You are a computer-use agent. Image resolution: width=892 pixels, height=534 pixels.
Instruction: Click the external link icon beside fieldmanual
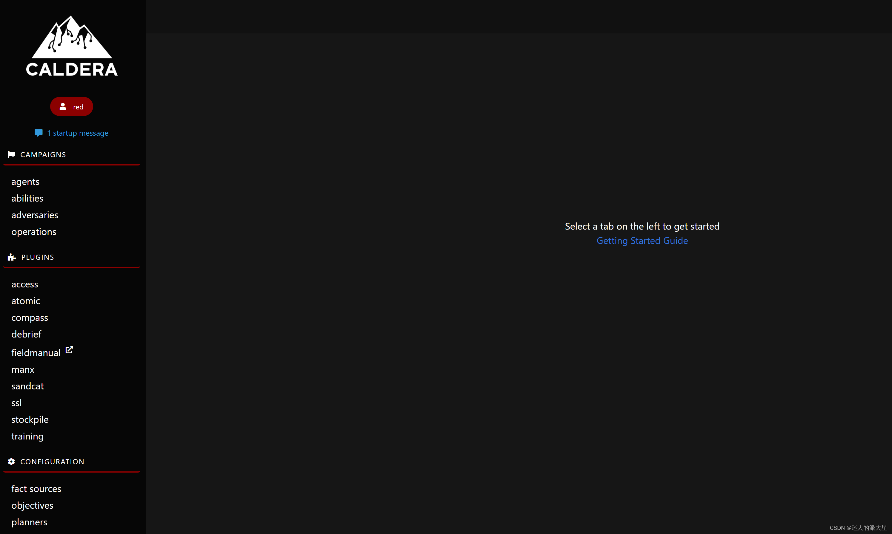click(x=69, y=350)
